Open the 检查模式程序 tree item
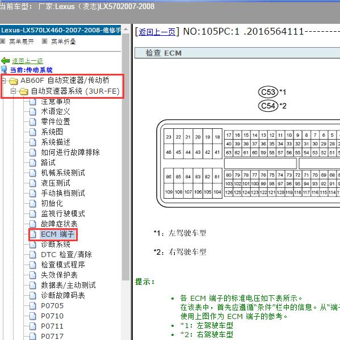Screen dimensions: 340x340 (63, 265)
